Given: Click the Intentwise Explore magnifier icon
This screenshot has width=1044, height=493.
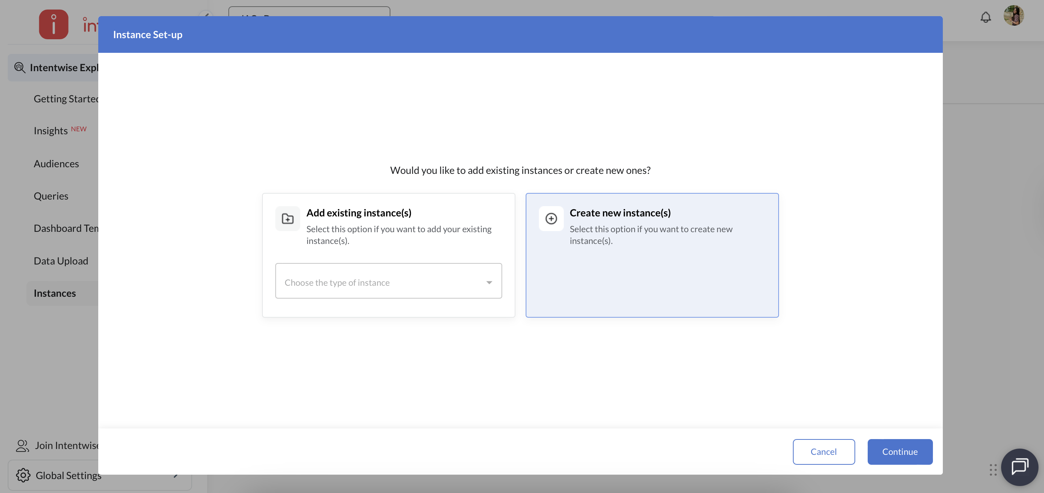Looking at the screenshot, I should click(x=19, y=67).
